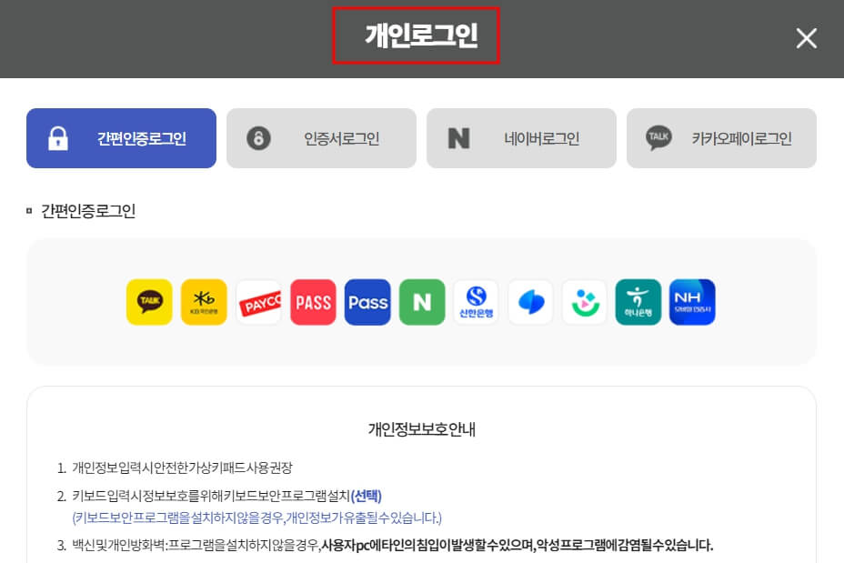Image resolution: width=844 pixels, height=563 pixels.
Task: Switch to the 카카오페이로그인 tab
Action: 721,137
